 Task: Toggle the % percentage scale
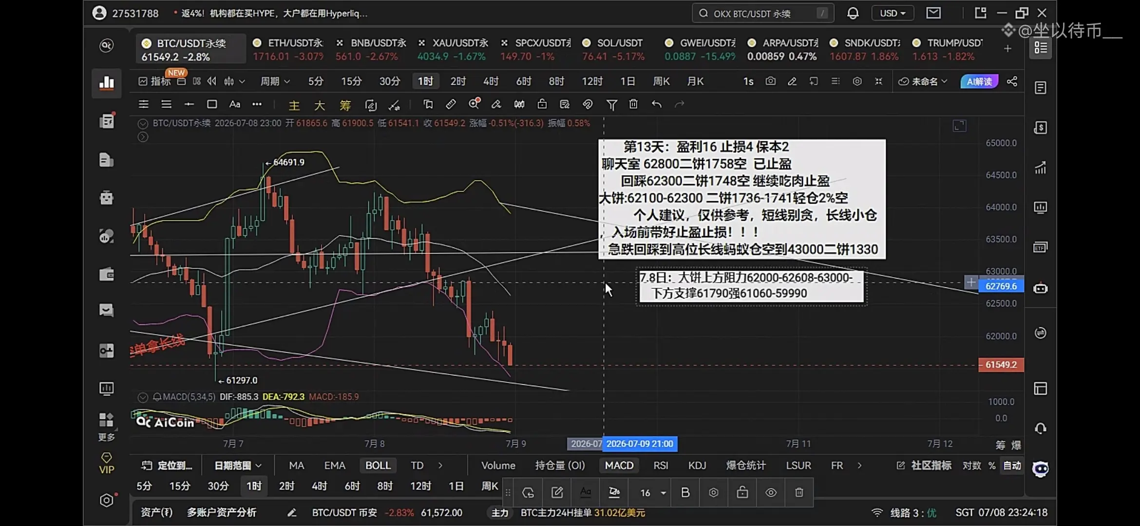tap(991, 466)
